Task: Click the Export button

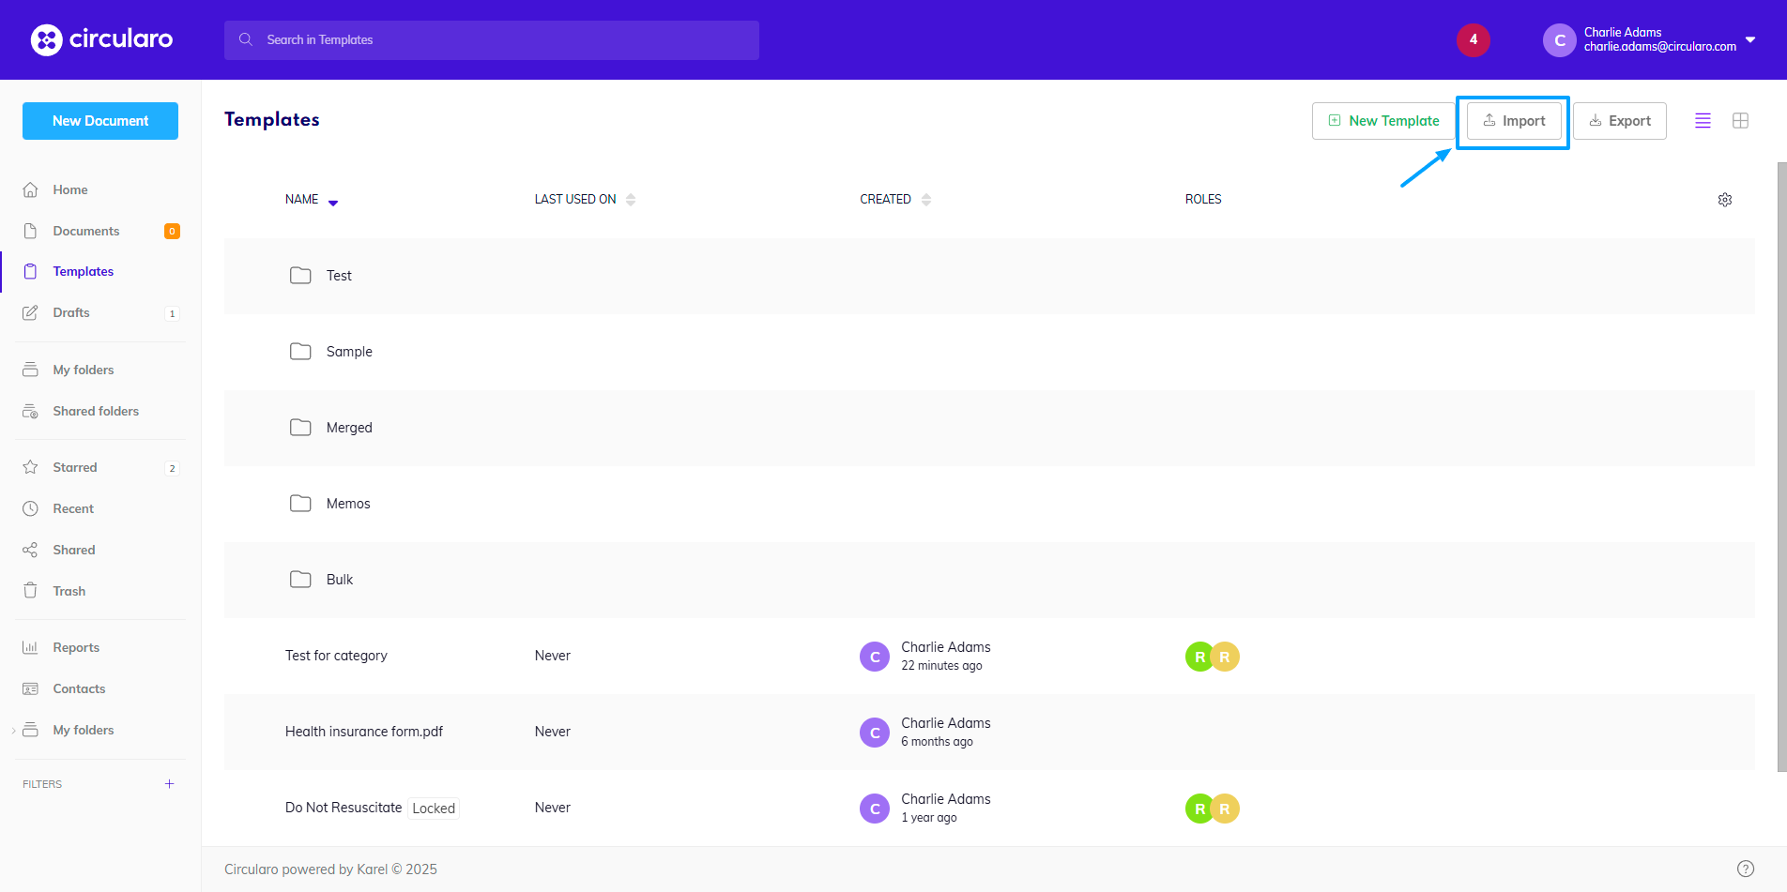Action: [x=1619, y=120]
